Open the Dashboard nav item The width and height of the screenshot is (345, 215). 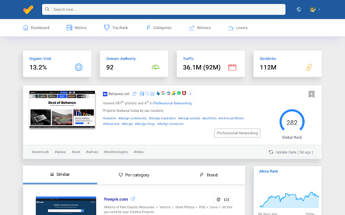(36, 27)
